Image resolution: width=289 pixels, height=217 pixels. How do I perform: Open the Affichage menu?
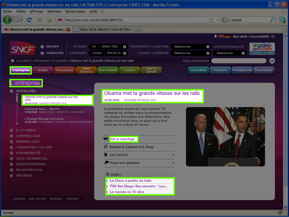(36, 11)
